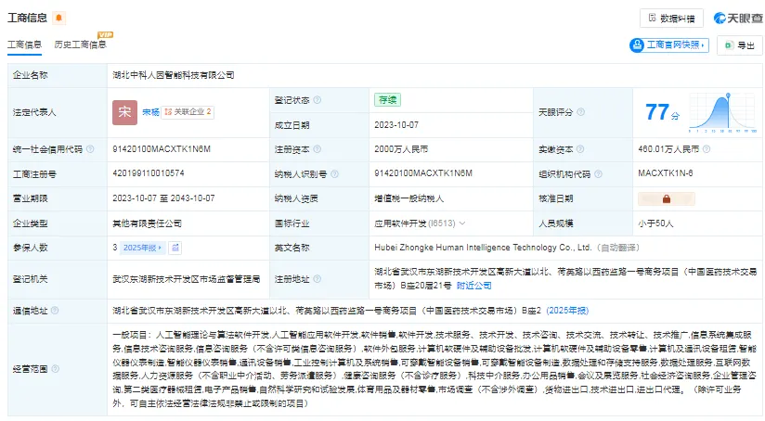
Task: Click help icon next to 天眼评分
Action: pos(580,112)
